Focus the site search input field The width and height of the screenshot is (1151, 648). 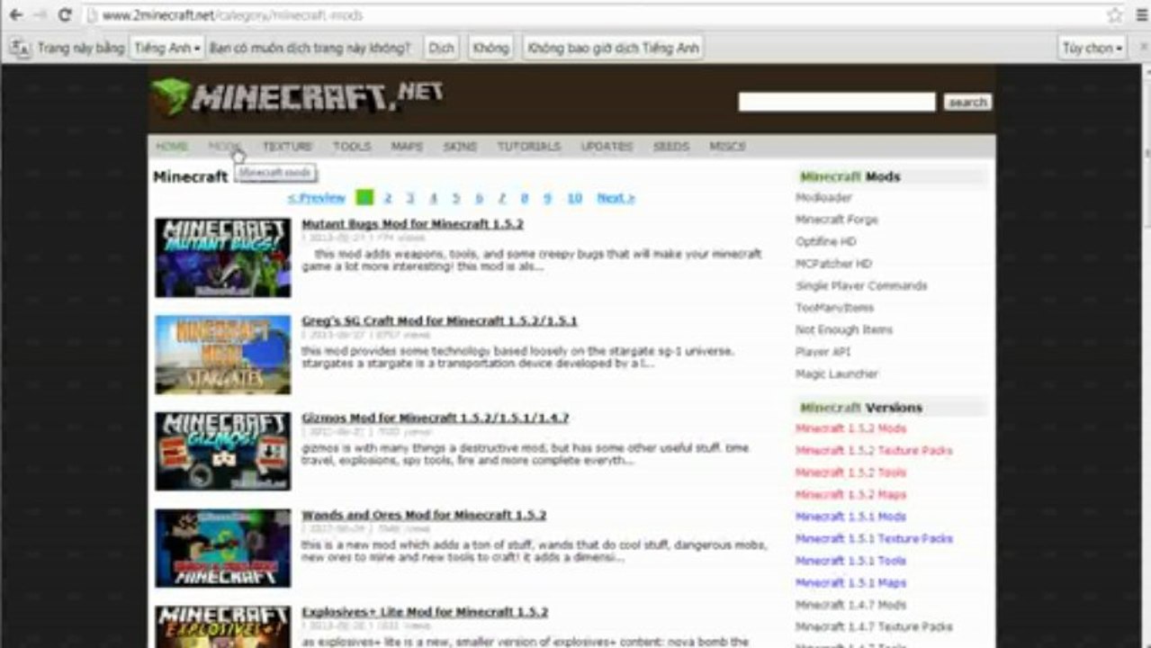pos(837,103)
